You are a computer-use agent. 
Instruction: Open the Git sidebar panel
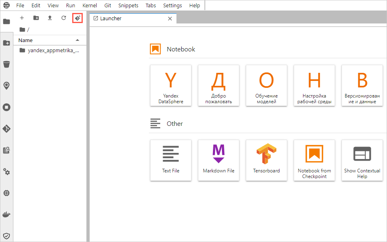[x=6, y=129]
